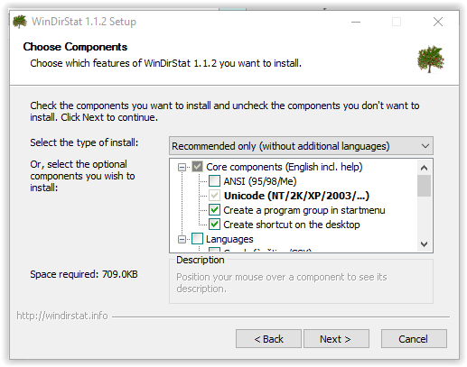Click the component list scroll down arrow
467x367 pixels.
tap(424, 244)
